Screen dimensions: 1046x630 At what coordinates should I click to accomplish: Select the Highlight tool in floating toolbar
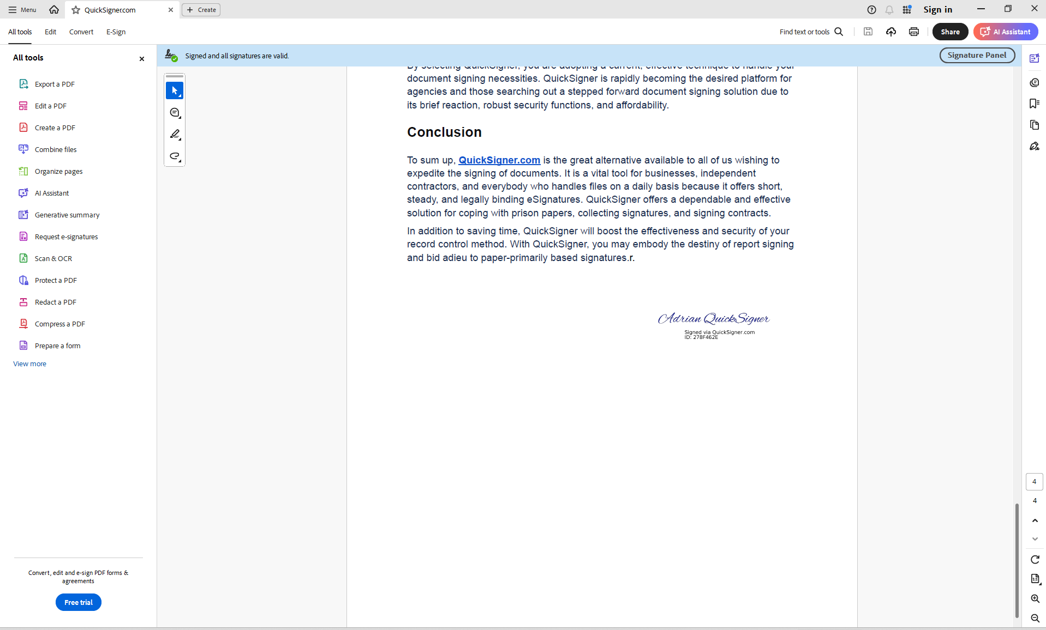click(175, 134)
